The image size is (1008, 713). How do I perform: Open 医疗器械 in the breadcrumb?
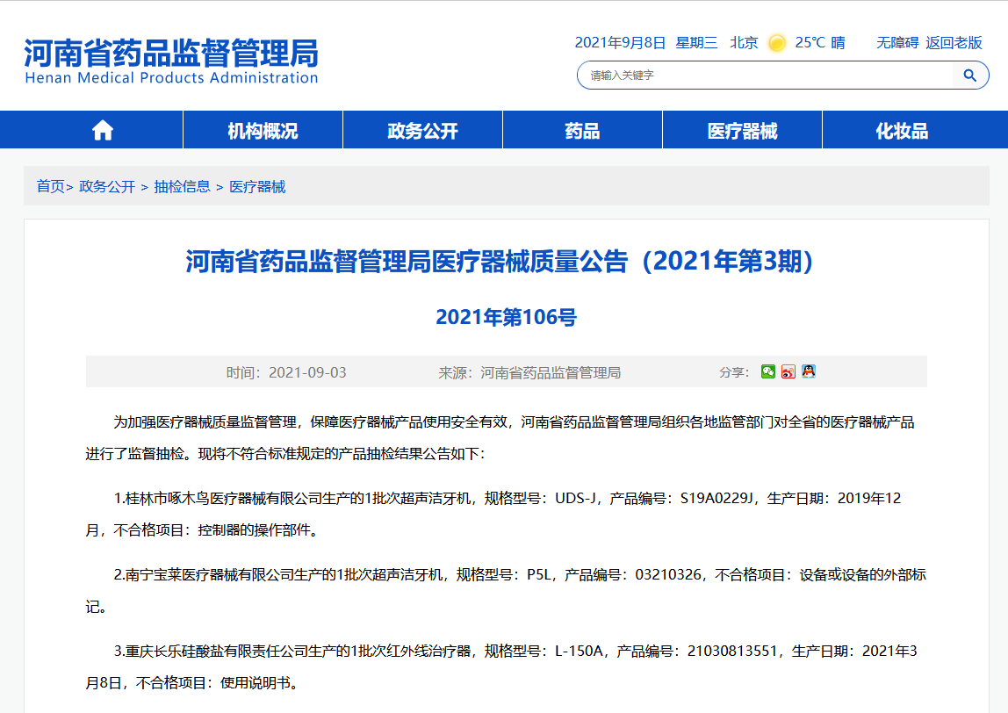tap(257, 186)
